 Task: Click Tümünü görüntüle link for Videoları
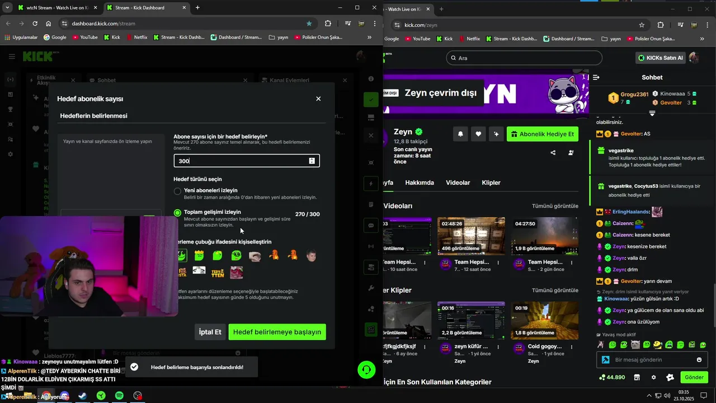click(x=555, y=206)
